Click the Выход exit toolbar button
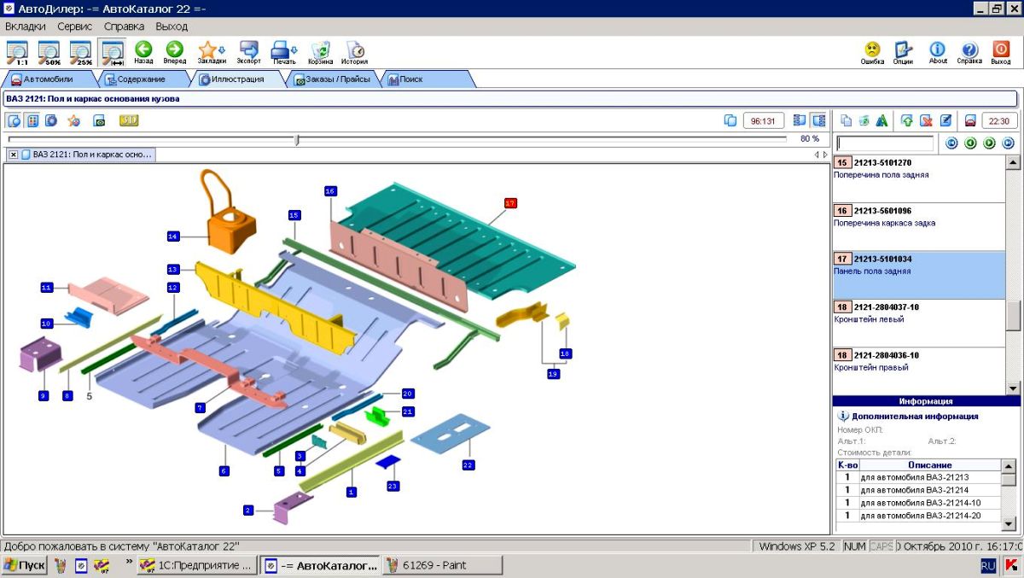 pos(1001,53)
